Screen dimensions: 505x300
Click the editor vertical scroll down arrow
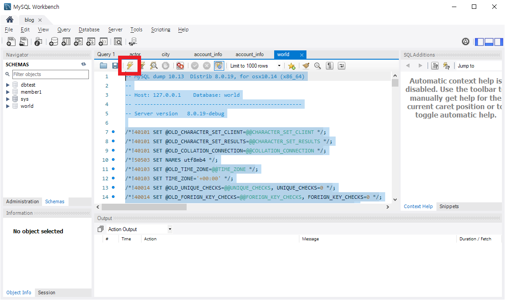coord(395,200)
